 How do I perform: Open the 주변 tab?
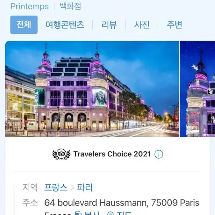tap(175, 25)
